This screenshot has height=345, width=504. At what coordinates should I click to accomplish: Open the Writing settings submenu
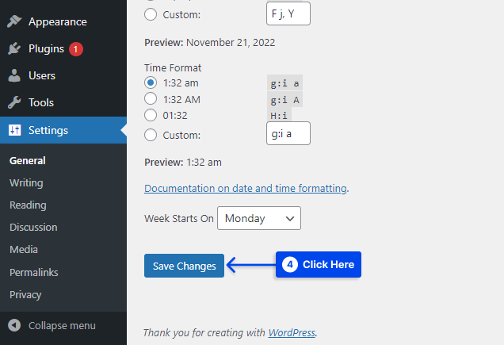pos(26,182)
